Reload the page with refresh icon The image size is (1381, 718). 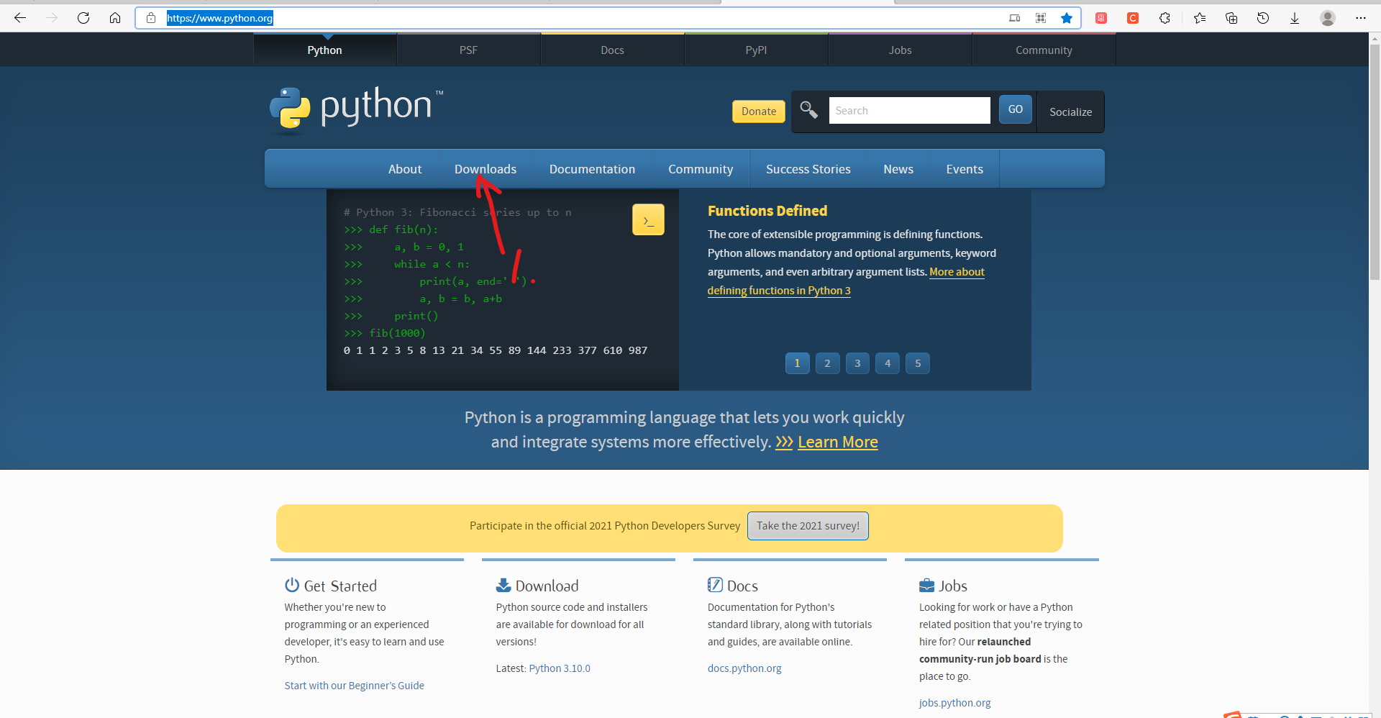tap(83, 18)
